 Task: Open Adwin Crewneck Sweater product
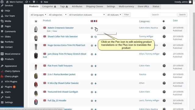[61, 28]
